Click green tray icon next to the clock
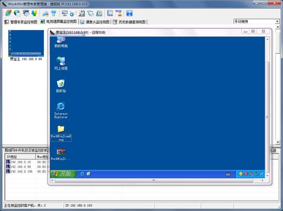The height and width of the screenshot is (211, 283). click(x=256, y=174)
